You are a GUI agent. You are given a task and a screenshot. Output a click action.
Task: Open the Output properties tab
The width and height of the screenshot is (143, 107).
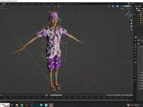[135, 47]
